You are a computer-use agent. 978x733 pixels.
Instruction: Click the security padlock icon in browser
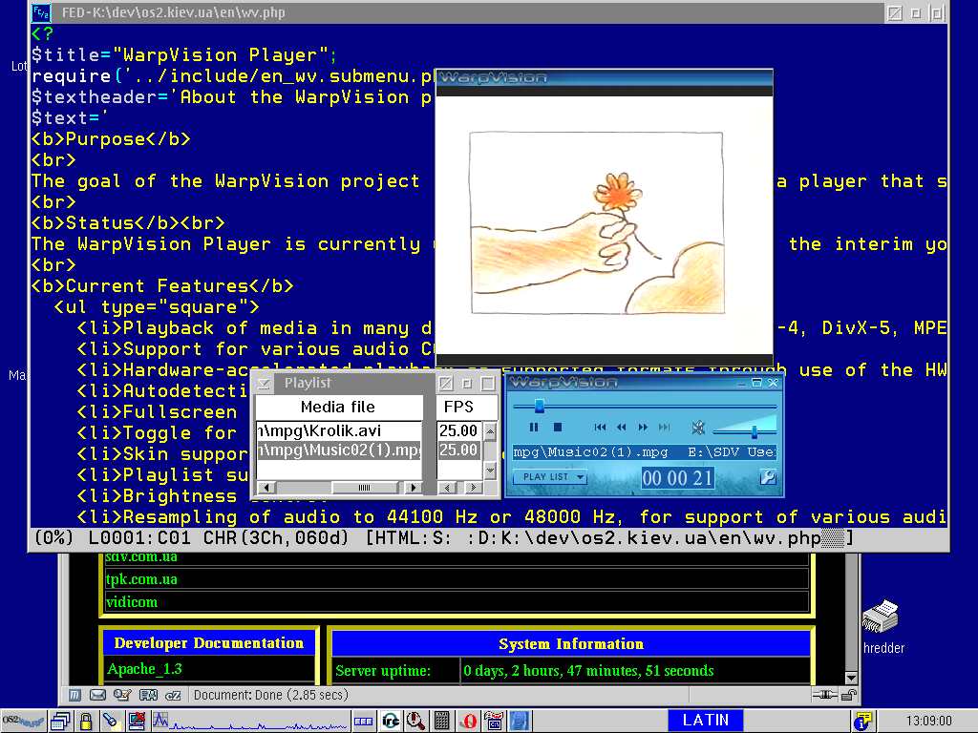click(x=849, y=695)
